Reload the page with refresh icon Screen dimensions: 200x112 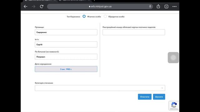[x=42, y=7]
